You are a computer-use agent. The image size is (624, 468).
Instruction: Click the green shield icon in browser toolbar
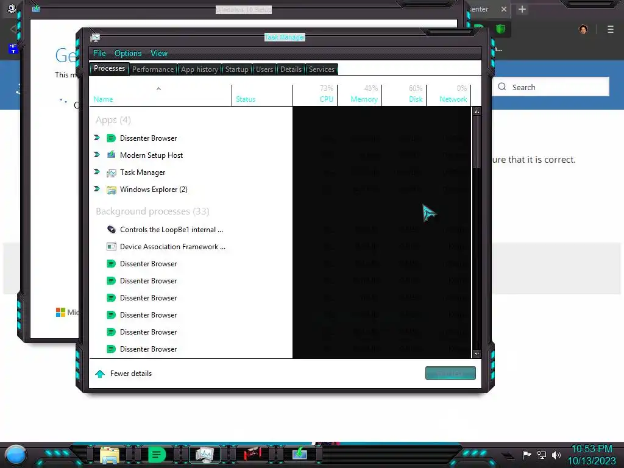tap(500, 29)
